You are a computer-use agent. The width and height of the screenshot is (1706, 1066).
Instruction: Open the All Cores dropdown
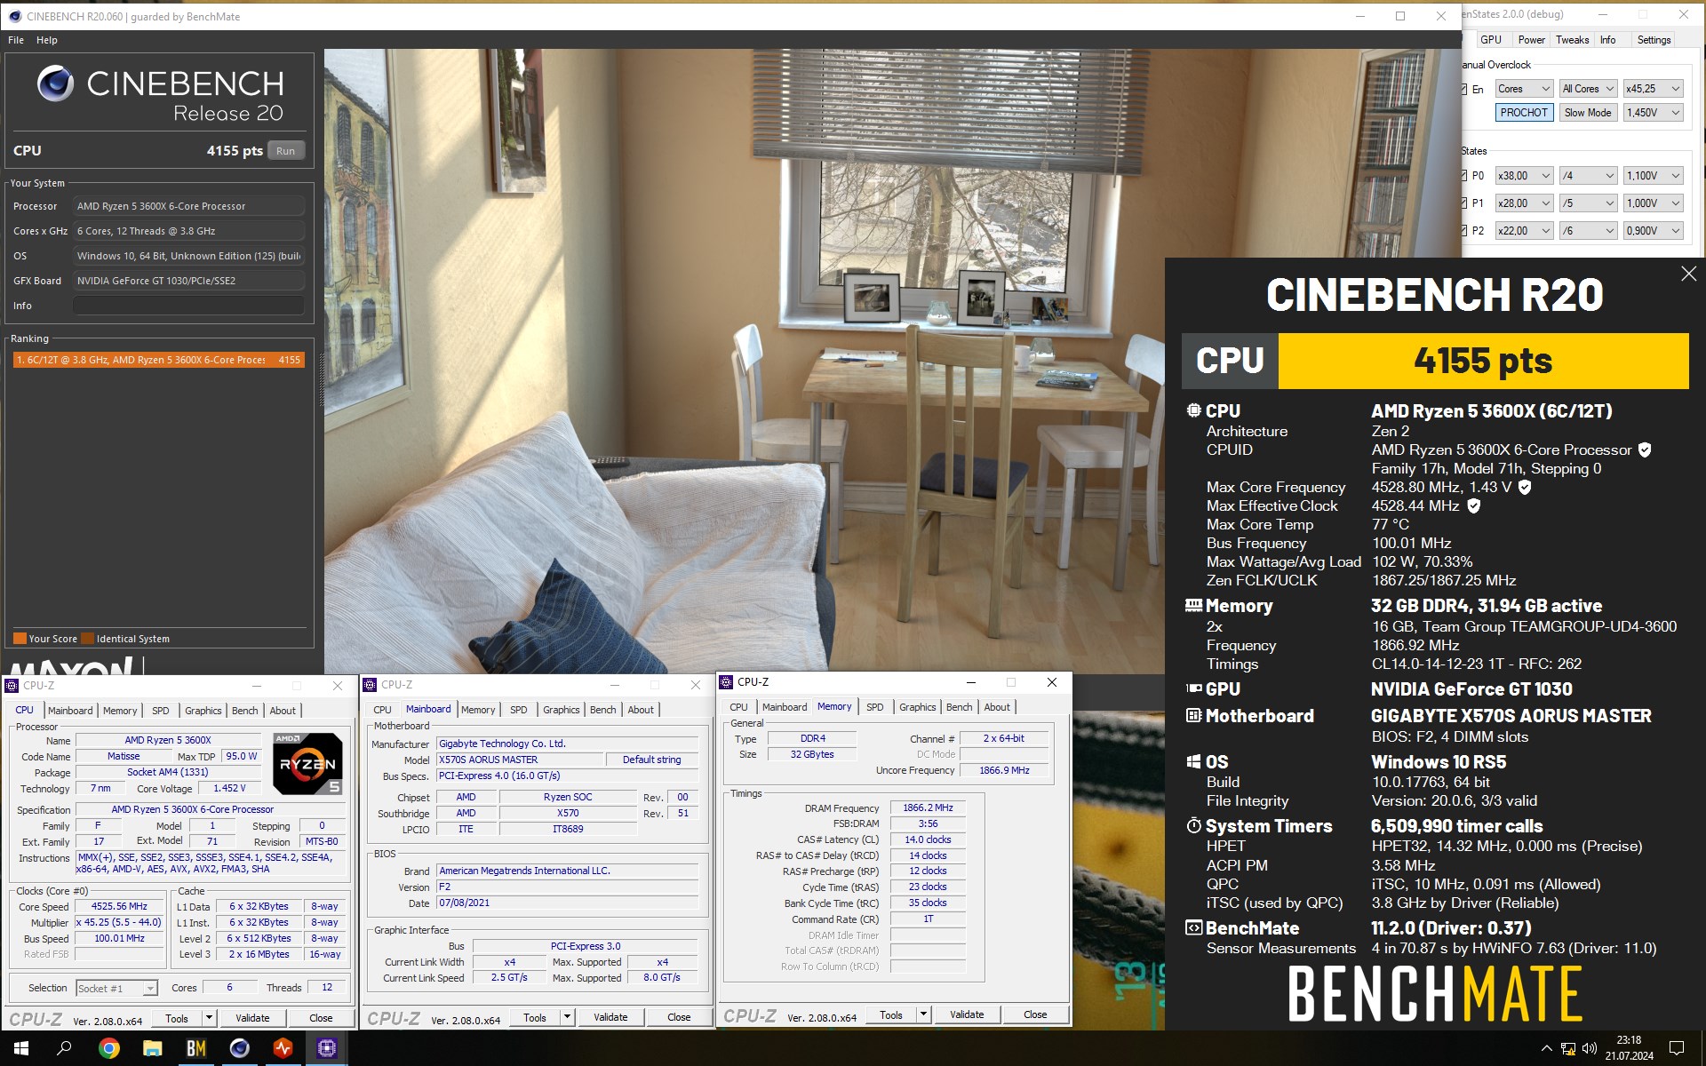[1588, 89]
